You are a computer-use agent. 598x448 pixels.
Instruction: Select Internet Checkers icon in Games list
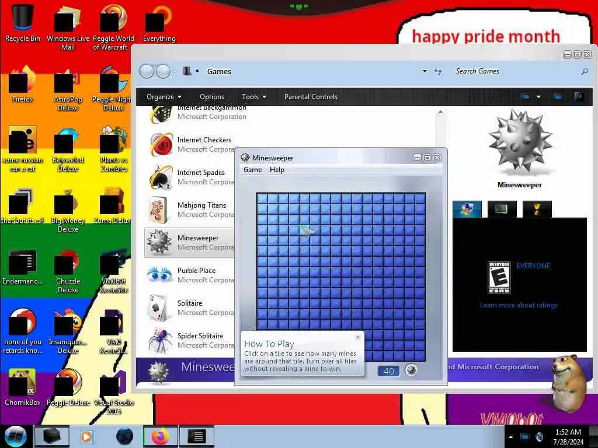[x=161, y=145]
